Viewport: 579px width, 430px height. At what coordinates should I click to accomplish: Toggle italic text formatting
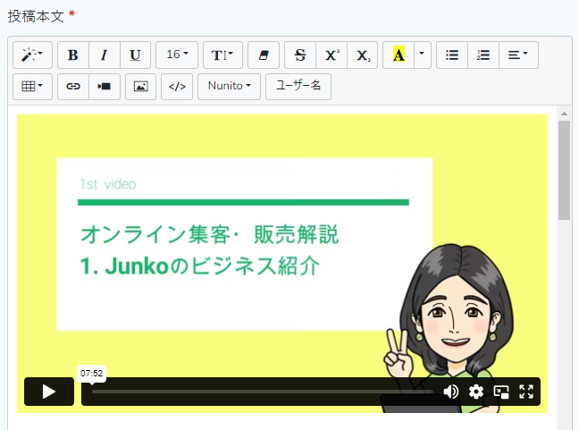(104, 55)
